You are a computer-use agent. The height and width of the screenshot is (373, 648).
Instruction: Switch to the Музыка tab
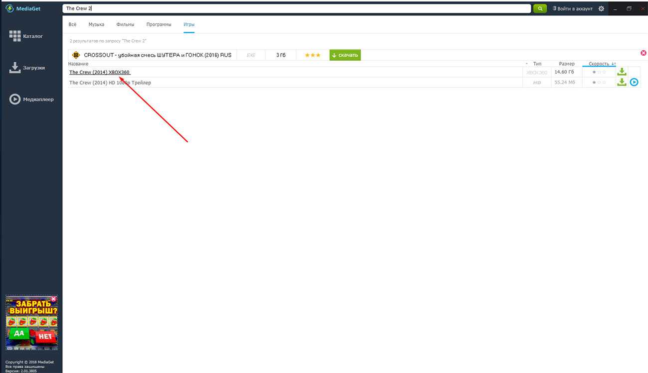96,24
